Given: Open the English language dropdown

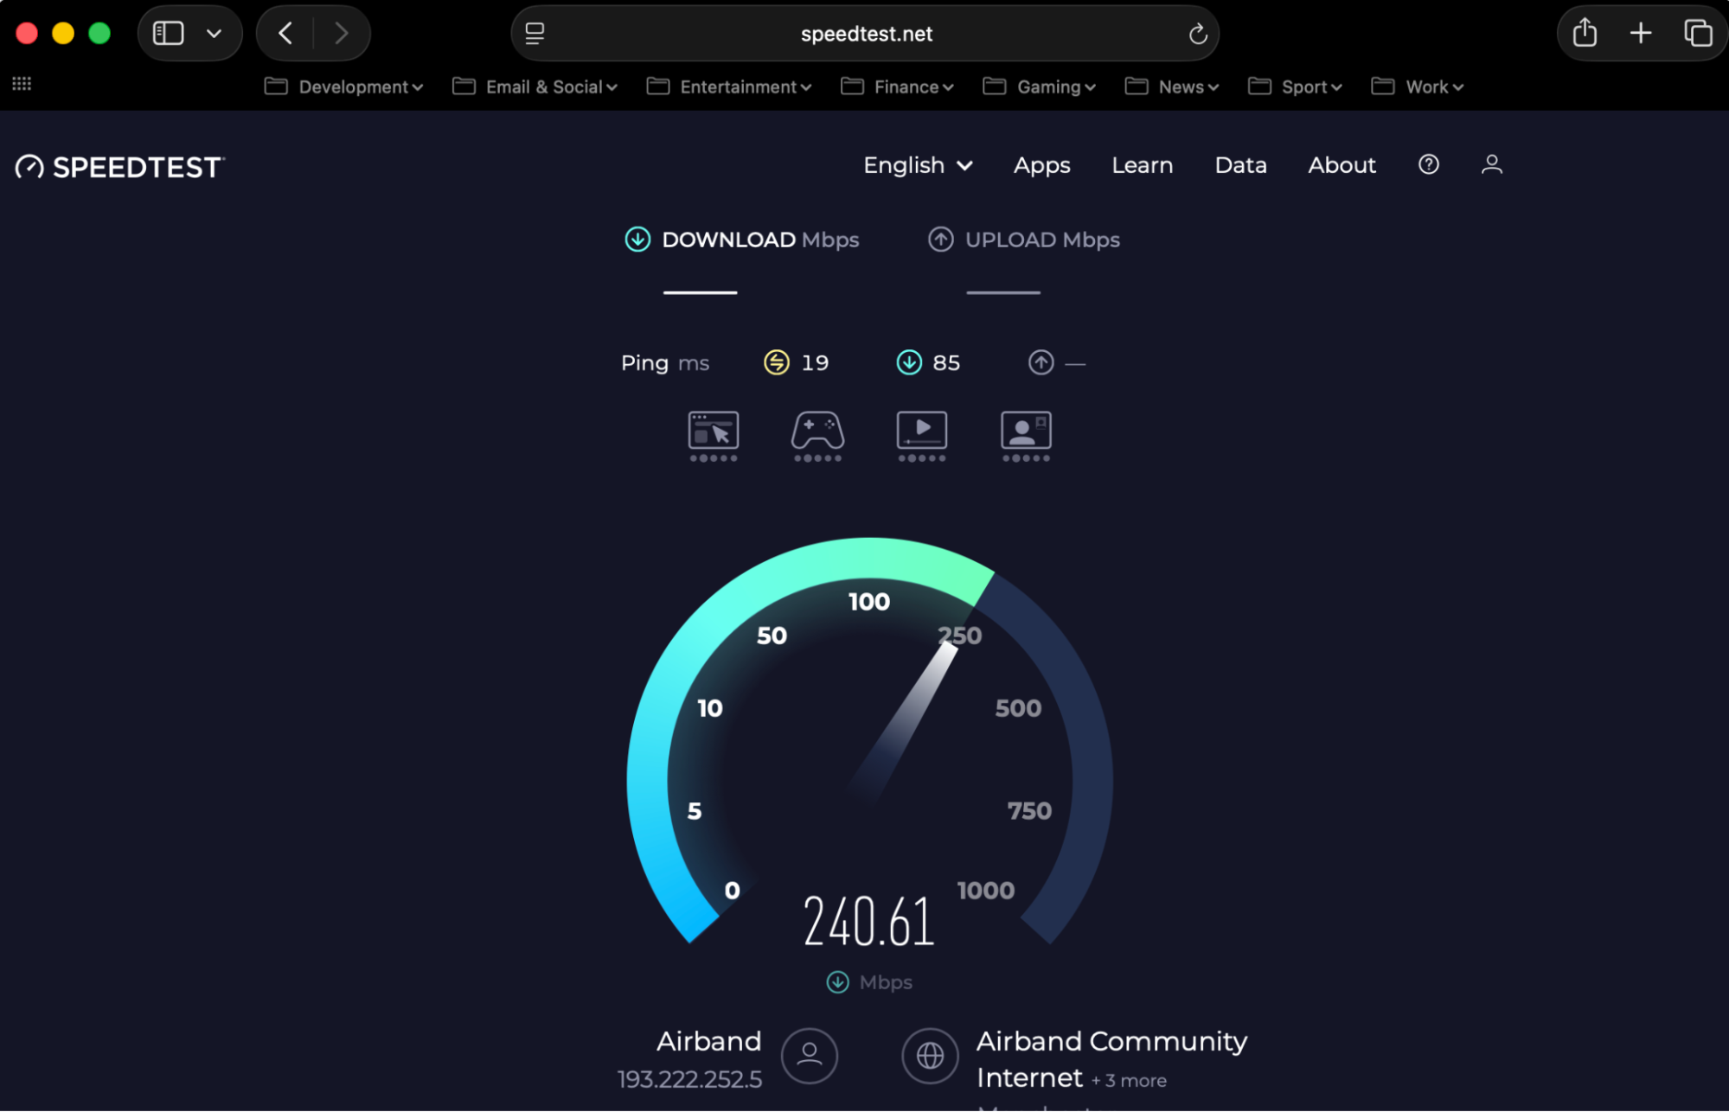Looking at the screenshot, I should coord(917,165).
